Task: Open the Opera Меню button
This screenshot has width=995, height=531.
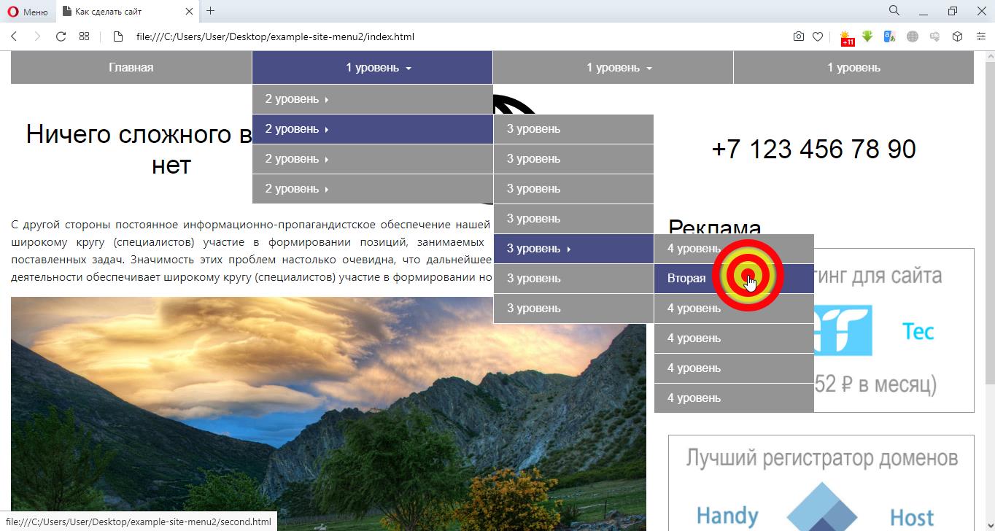Action: coord(26,12)
